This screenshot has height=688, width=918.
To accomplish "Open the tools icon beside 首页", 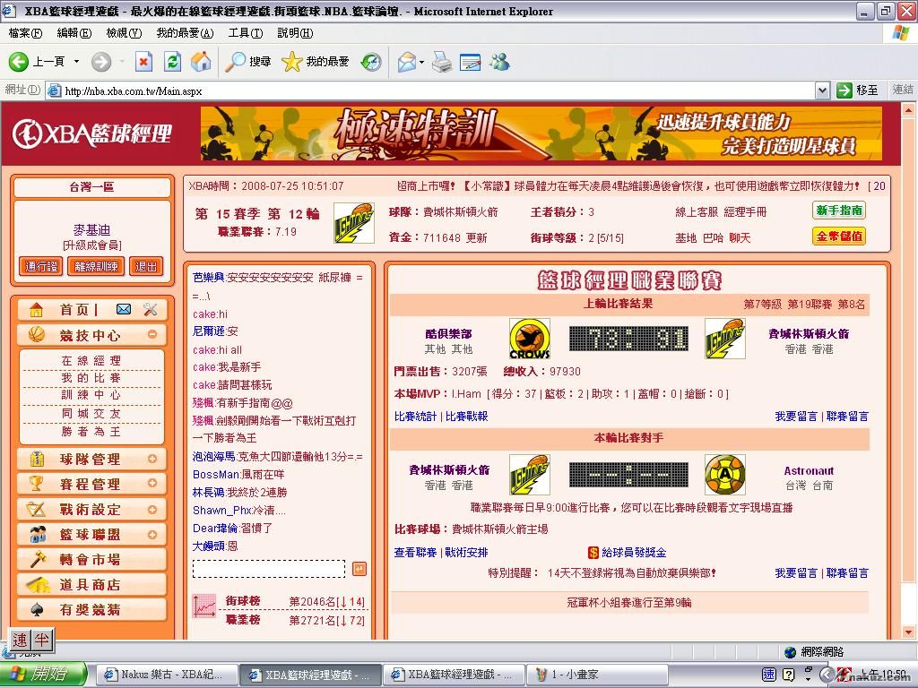I will tap(150, 309).
